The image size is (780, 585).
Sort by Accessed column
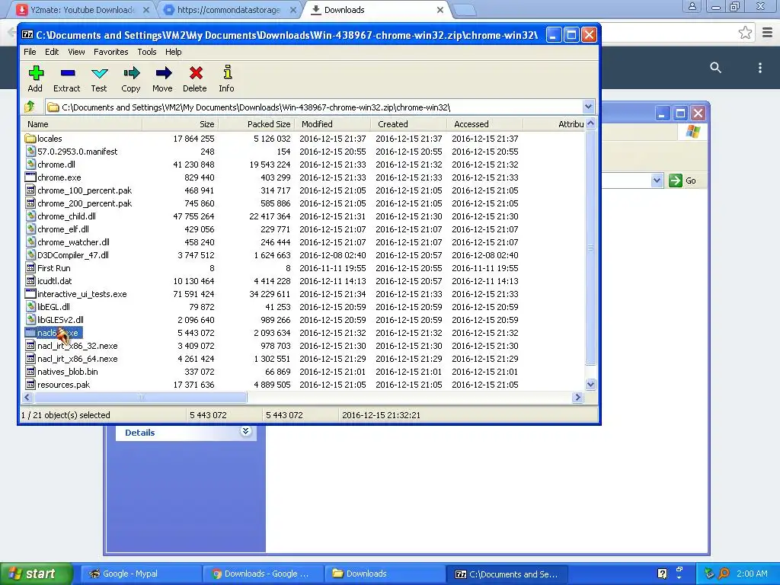pyautogui.click(x=484, y=124)
